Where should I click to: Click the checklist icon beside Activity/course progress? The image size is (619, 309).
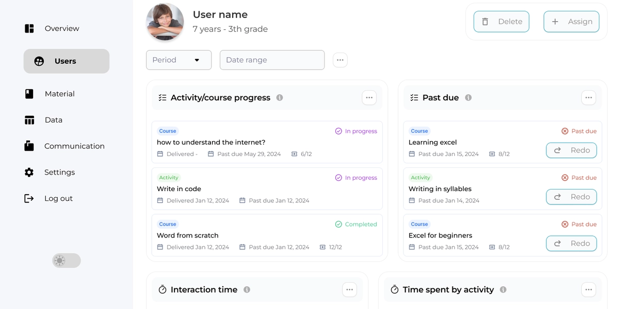pos(162,97)
